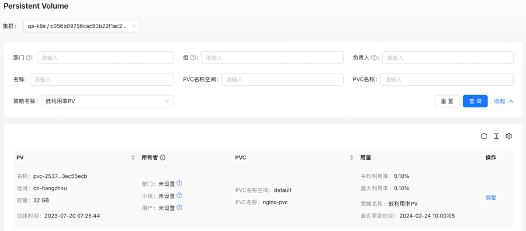Sort the table by PV column

click(133, 157)
